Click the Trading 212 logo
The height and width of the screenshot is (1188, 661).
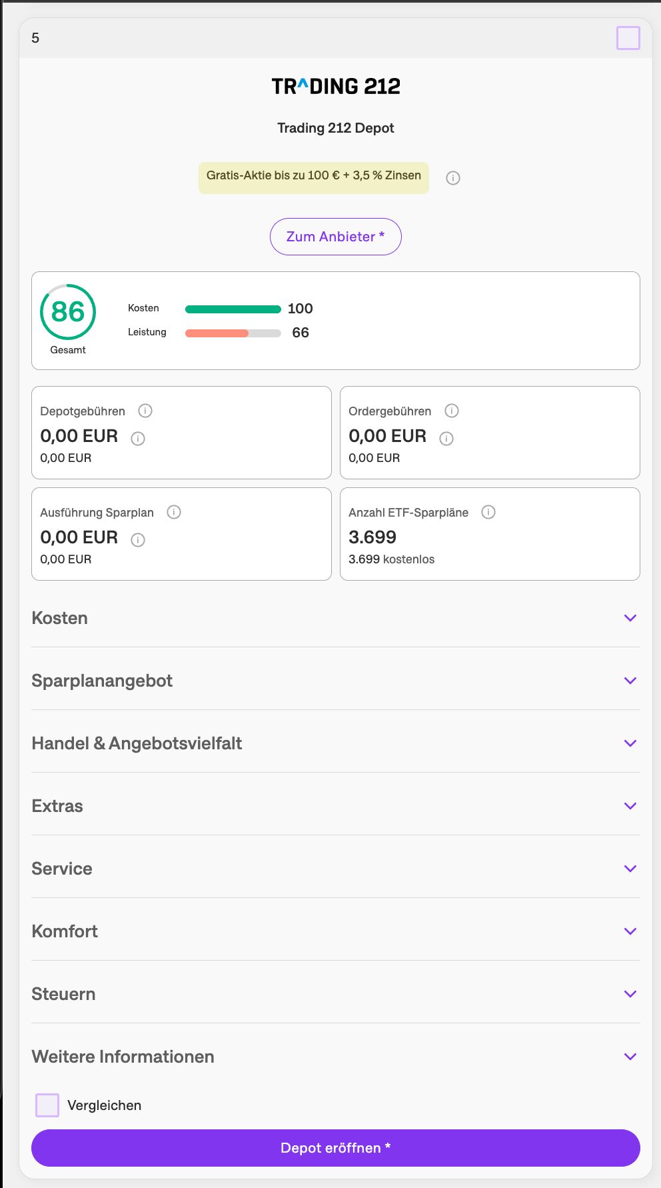click(336, 86)
